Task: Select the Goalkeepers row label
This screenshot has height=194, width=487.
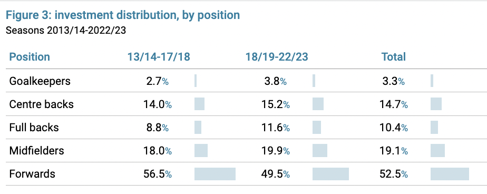Action: [x=40, y=81]
